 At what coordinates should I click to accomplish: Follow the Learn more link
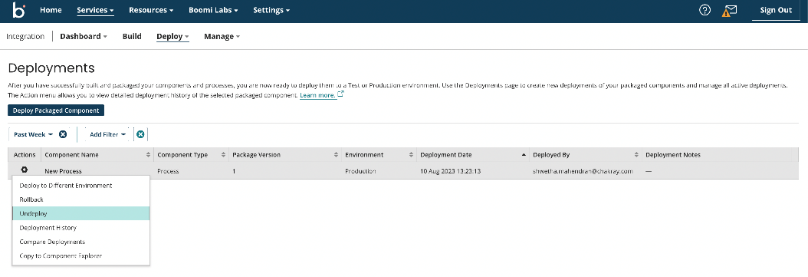tap(317, 95)
